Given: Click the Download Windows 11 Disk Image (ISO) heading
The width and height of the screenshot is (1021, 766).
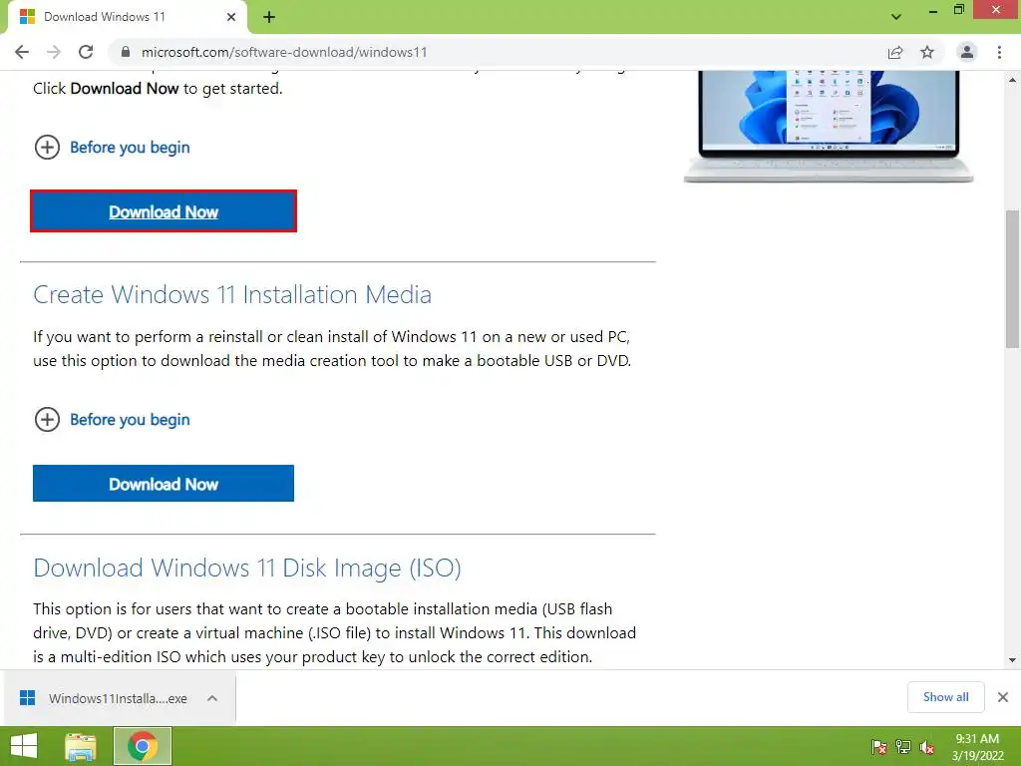Looking at the screenshot, I should pos(247,568).
